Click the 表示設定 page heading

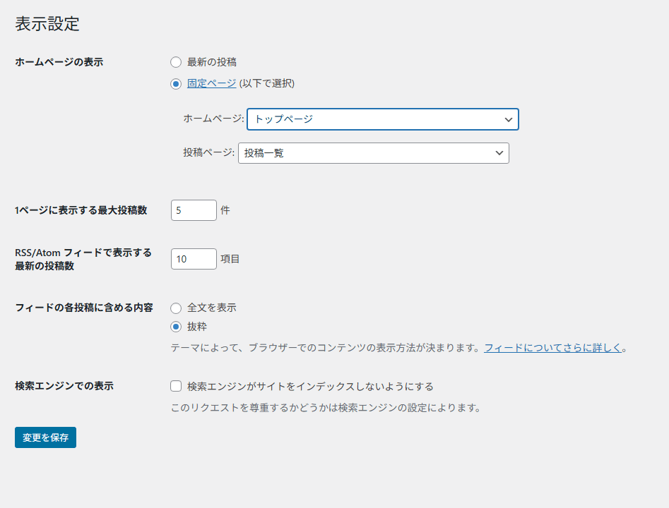pos(47,24)
